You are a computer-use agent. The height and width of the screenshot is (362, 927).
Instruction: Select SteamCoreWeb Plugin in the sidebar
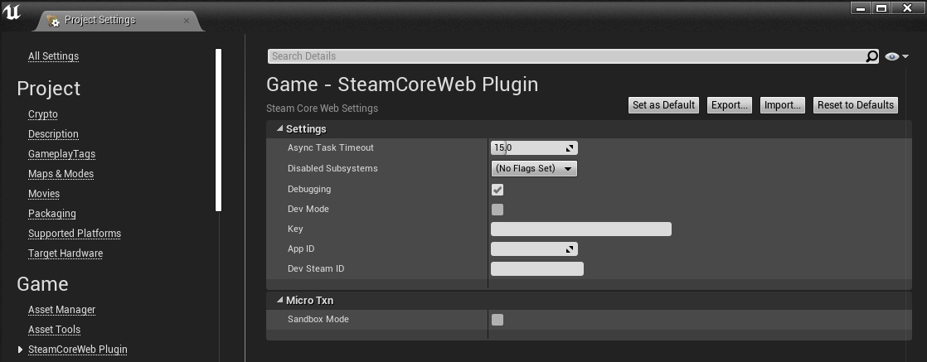[x=77, y=350]
